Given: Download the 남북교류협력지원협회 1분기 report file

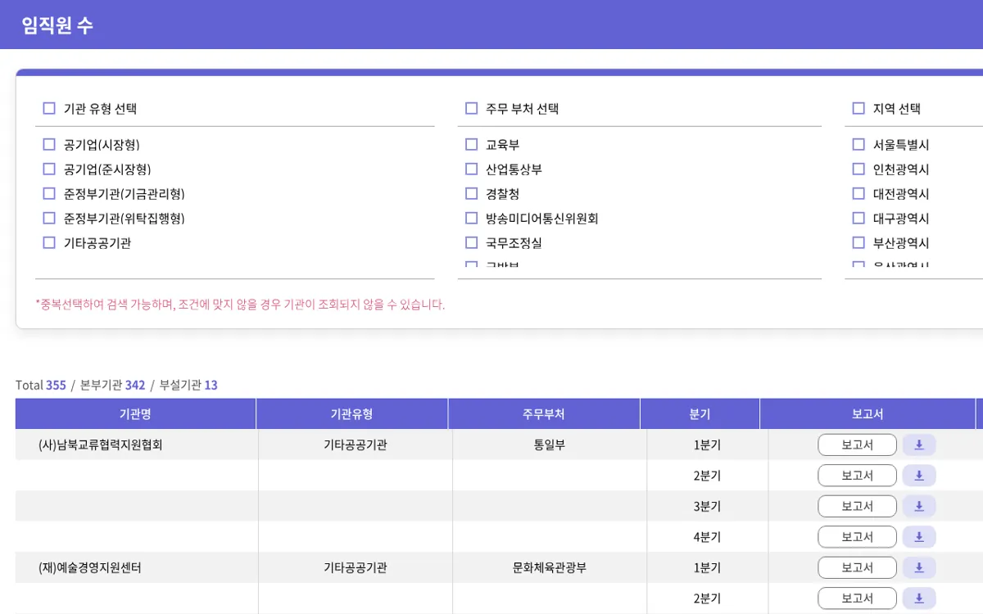Looking at the screenshot, I should (919, 445).
